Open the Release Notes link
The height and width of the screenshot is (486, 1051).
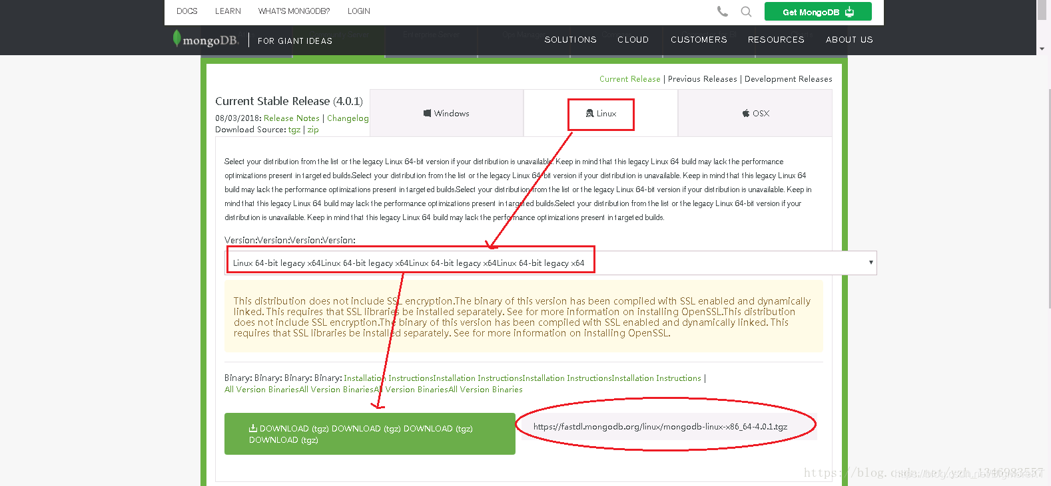pyautogui.click(x=292, y=118)
